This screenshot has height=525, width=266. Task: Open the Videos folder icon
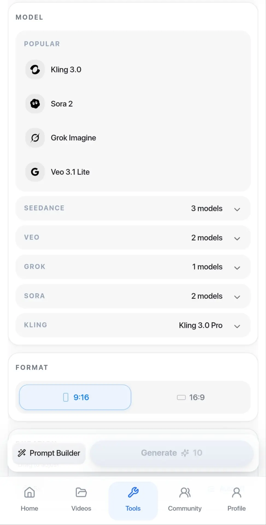[x=81, y=492]
